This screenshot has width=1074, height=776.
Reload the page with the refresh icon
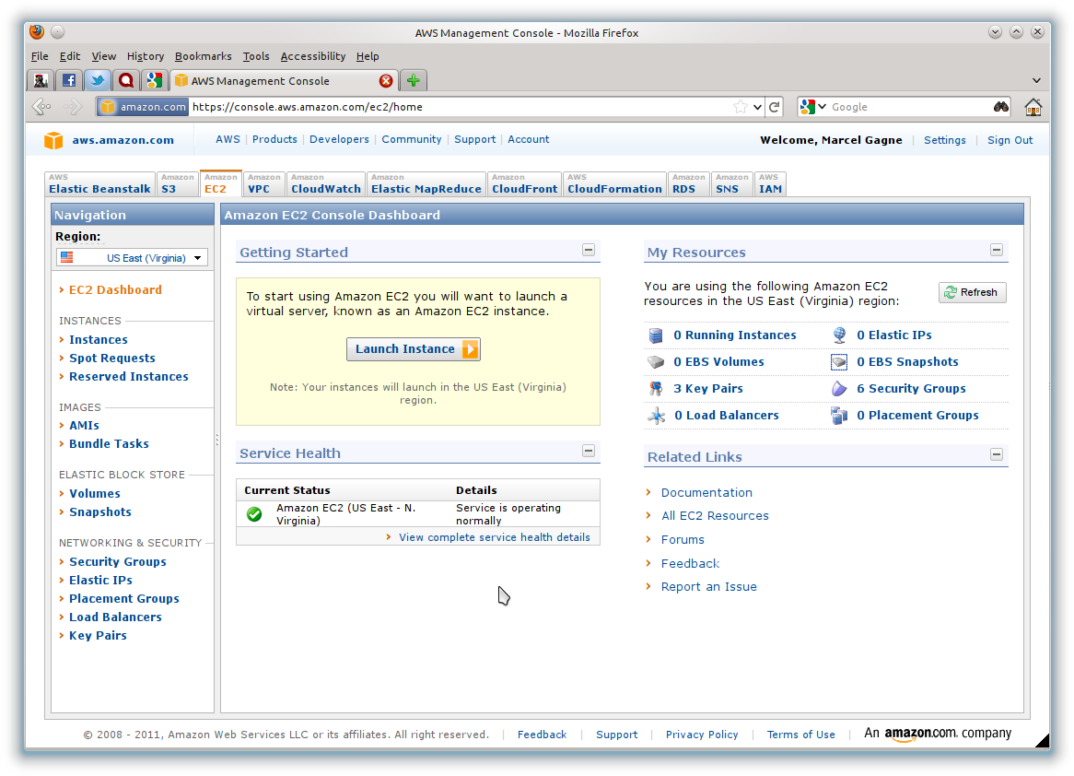774,107
